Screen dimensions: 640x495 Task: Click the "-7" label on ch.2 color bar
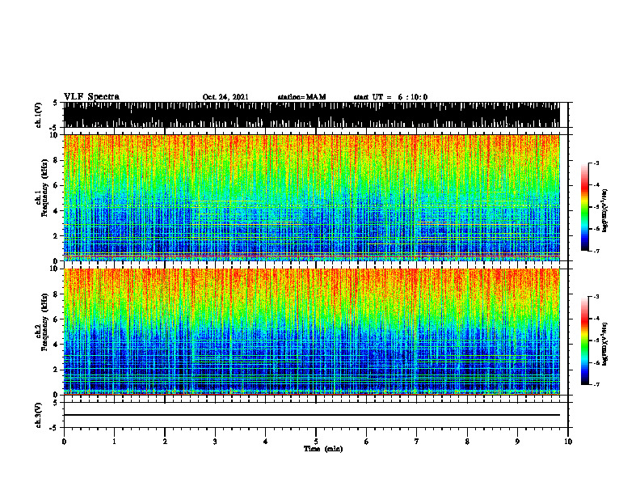(596, 384)
